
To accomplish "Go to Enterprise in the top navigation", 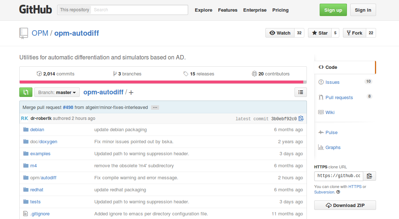I will (255, 10).
